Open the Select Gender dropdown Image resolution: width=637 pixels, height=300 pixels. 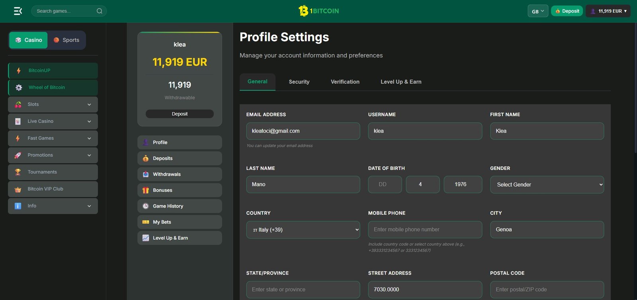pyautogui.click(x=547, y=185)
